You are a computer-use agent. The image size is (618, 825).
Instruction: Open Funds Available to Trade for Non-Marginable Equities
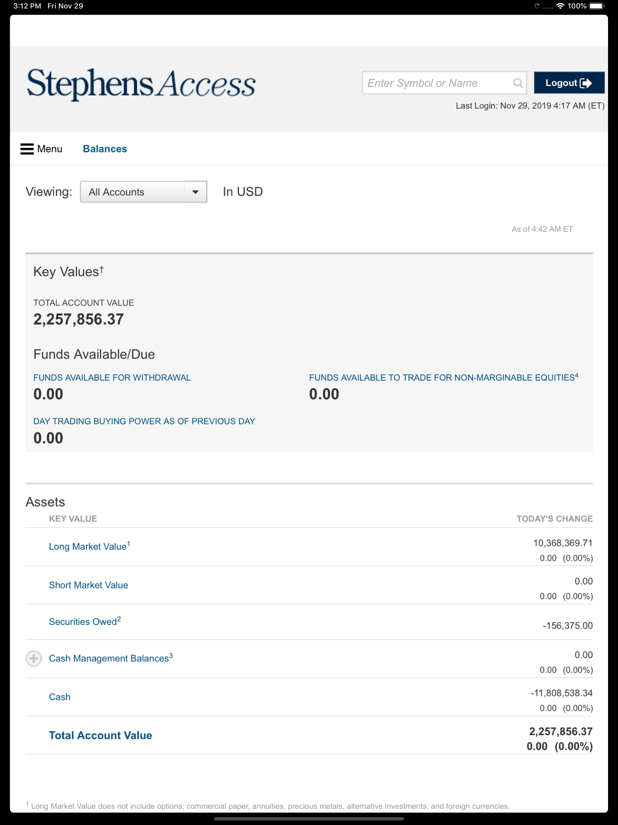click(444, 377)
